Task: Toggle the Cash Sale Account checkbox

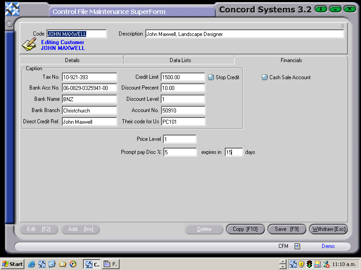Action: tap(264, 77)
